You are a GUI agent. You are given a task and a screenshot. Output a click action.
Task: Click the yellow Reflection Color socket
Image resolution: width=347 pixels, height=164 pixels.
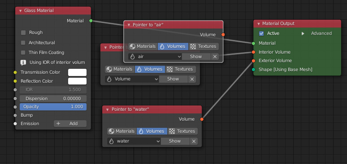click(x=15, y=81)
